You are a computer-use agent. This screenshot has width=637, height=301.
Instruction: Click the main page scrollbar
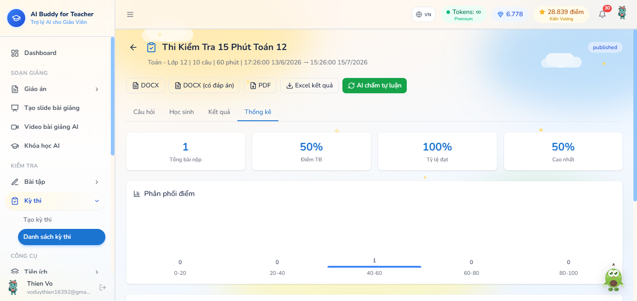tap(635, 115)
